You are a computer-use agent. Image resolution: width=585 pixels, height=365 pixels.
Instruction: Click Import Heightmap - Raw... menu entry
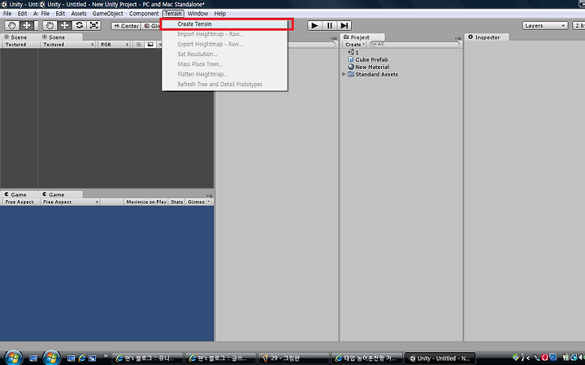224,34
